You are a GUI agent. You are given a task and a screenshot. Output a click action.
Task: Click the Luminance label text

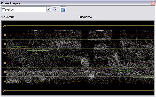[x=85, y=17]
